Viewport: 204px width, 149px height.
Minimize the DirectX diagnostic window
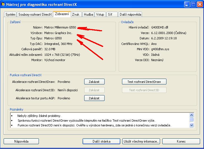(187, 4)
